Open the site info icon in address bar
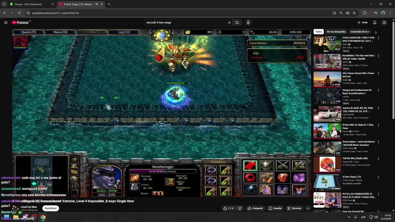This screenshot has width=395, height=222. point(28,13)
